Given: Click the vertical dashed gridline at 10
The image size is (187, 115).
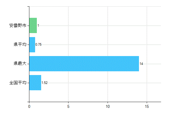Looking at the screenshot, I should pyautogui.click(x=108, y=54).
